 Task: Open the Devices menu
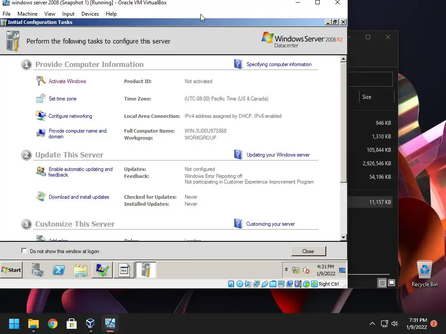pos(90,13)
